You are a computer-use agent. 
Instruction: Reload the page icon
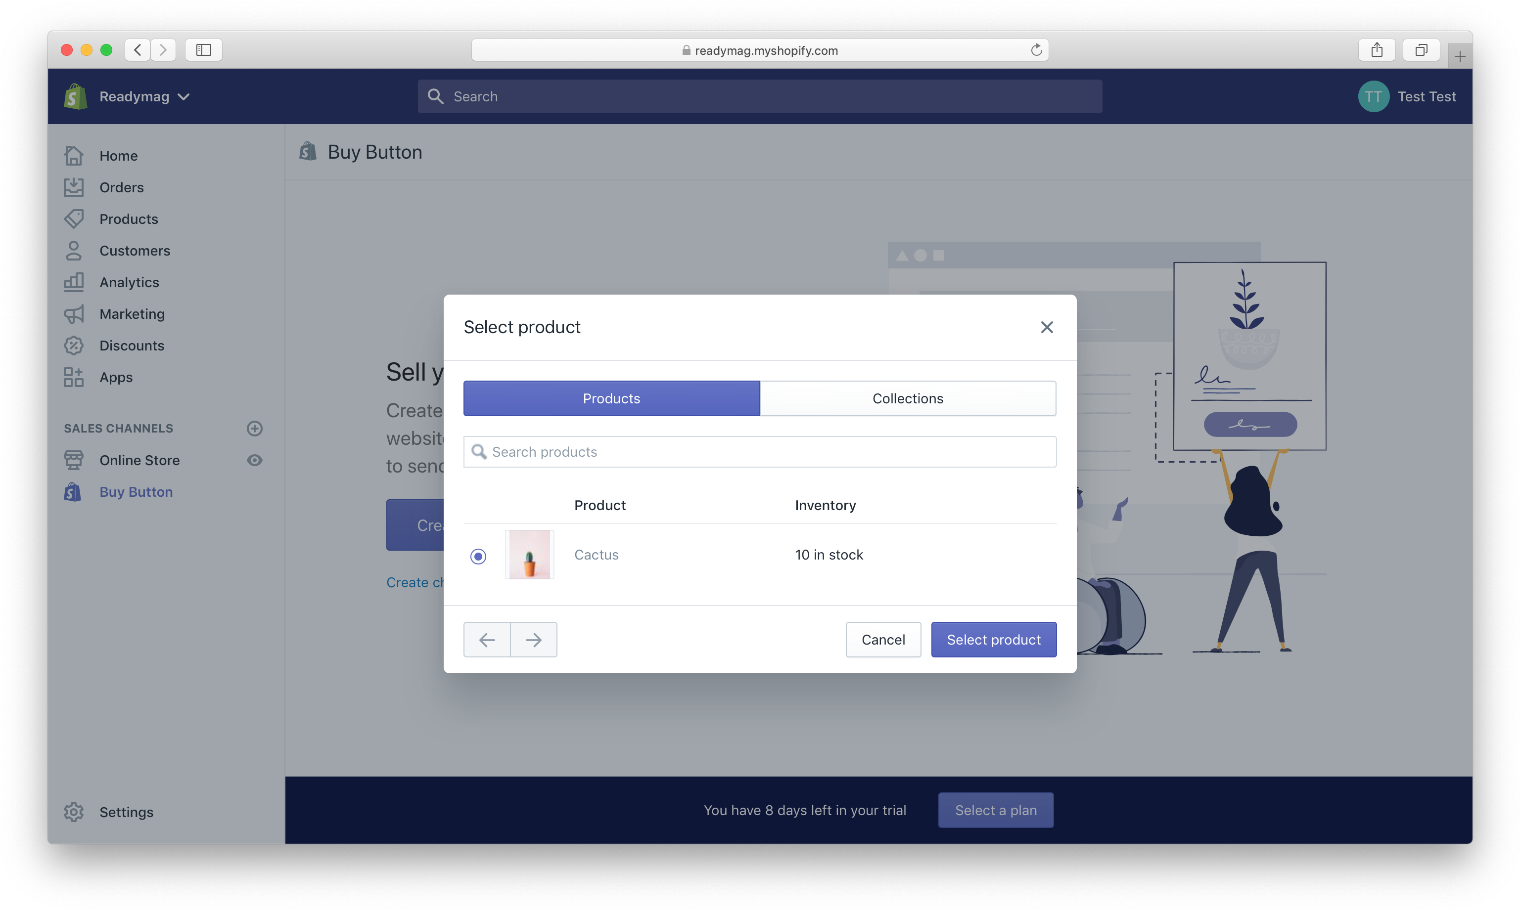click(1036, 49)
